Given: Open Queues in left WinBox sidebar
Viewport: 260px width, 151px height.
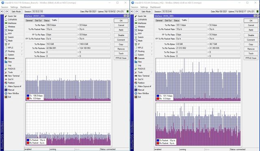Looking at the screenshot, I should (x=10, y=58).
